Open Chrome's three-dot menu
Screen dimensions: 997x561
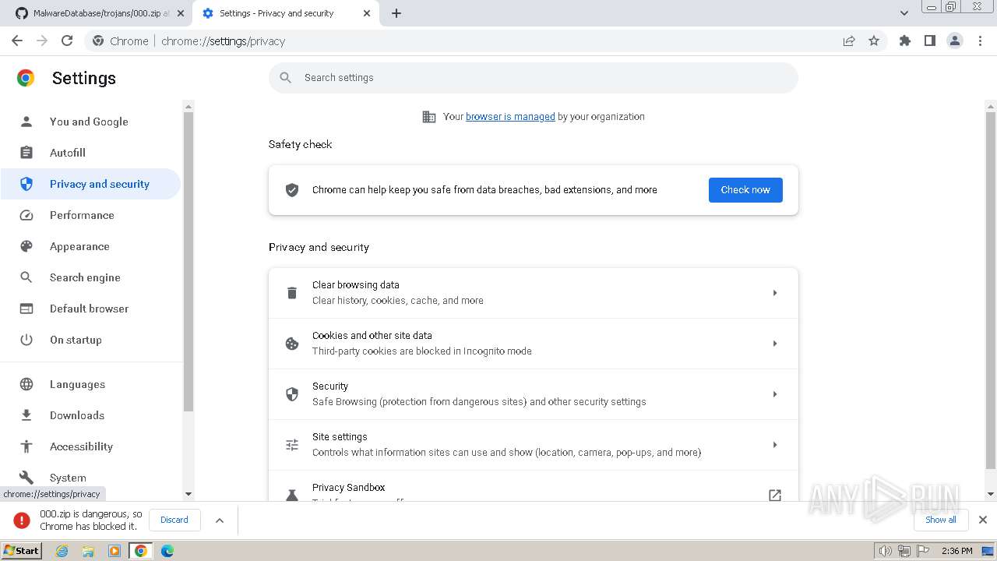pos(980,41)
